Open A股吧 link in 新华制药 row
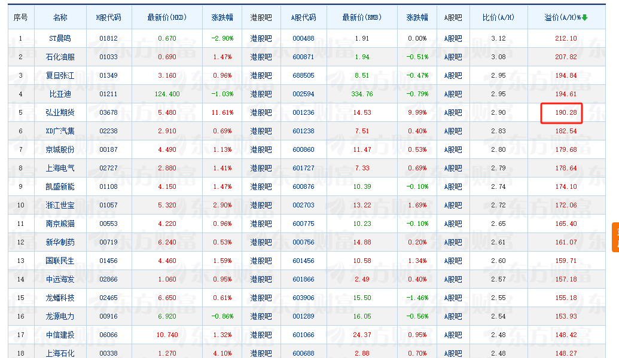Viewport: 619px width, 358px height. tap(453, 242)
